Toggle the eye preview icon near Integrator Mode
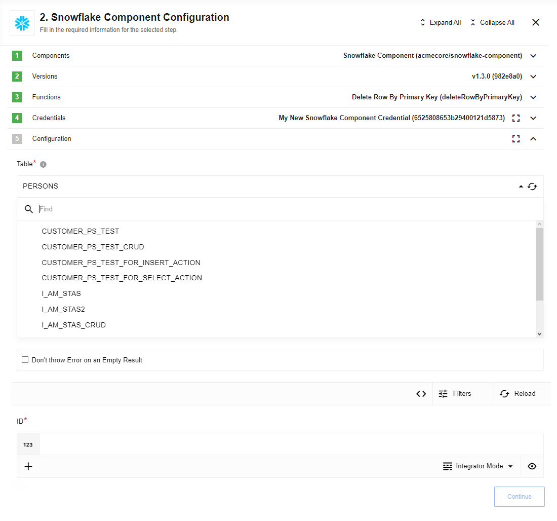Image resolution: width=557 pixels, height=521 pixels. pyautogui.click(x=532, y=466)
